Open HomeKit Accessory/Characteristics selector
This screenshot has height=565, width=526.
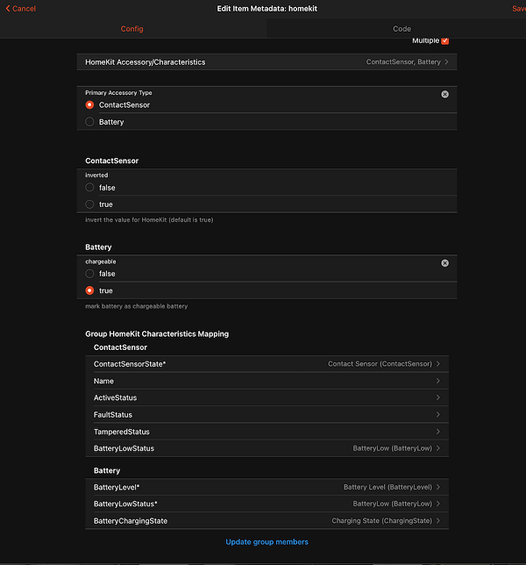(267, 62)
